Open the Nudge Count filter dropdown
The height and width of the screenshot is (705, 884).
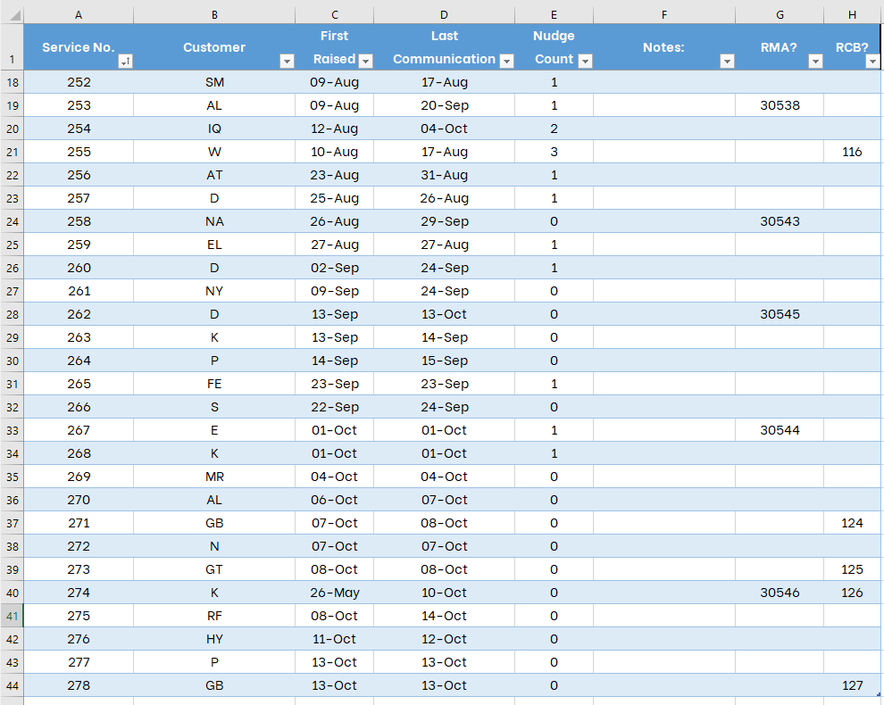586,62
